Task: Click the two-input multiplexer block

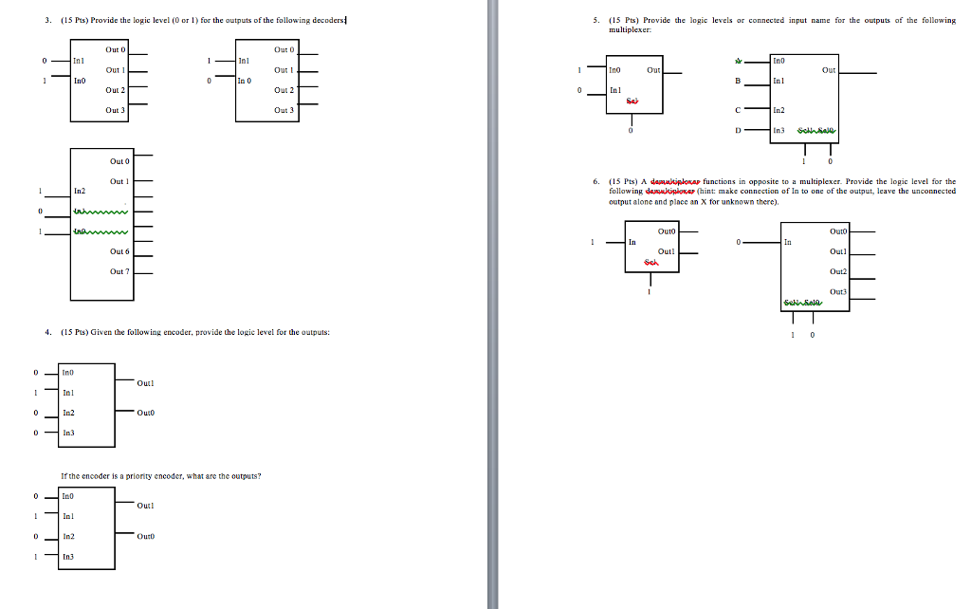Action: (x=633, y=85)
